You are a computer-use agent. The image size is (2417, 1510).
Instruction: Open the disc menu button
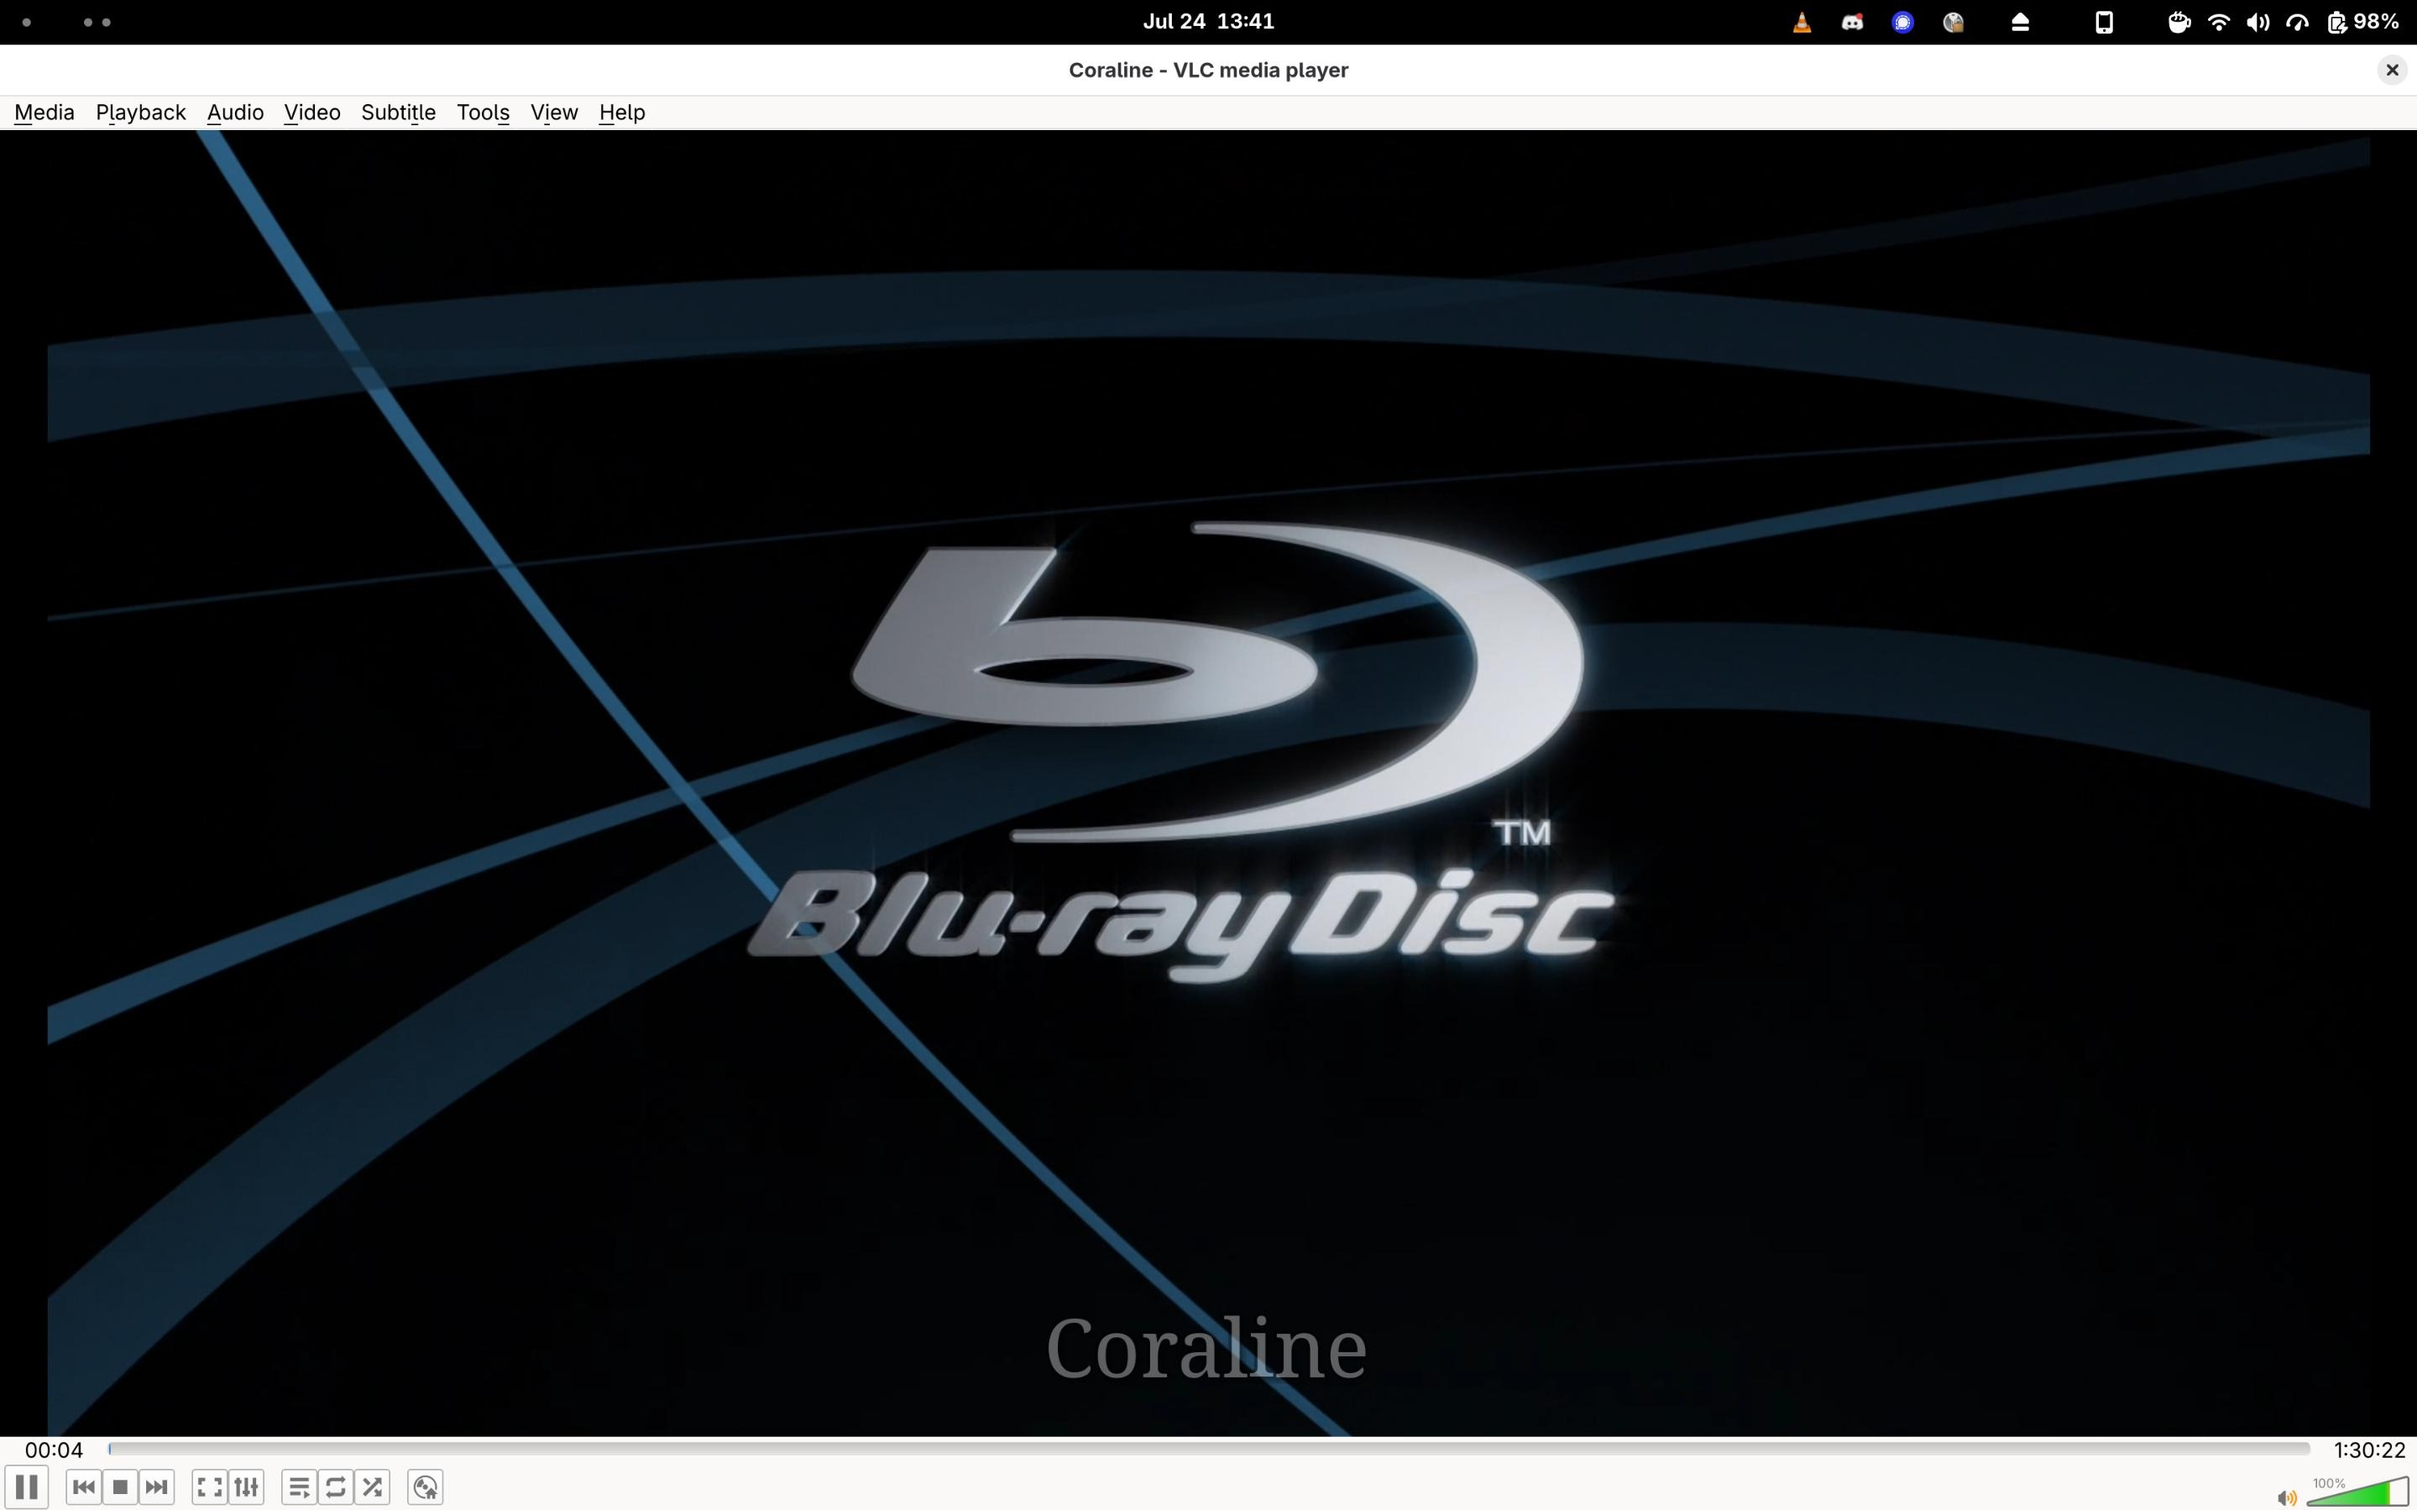pos(426,1487)
